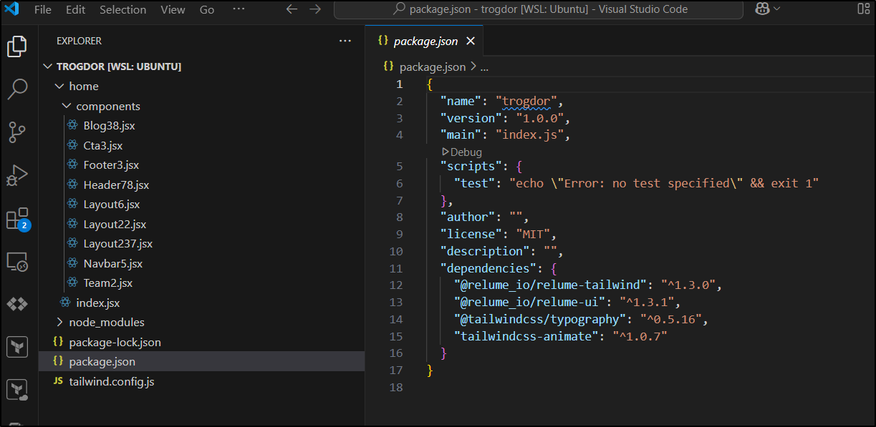Show more menus via title bar ellipsis
Screen dimensions: 876x427
239,9
